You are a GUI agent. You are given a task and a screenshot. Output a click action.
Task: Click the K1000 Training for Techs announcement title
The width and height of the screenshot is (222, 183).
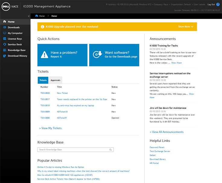point(164,46)
